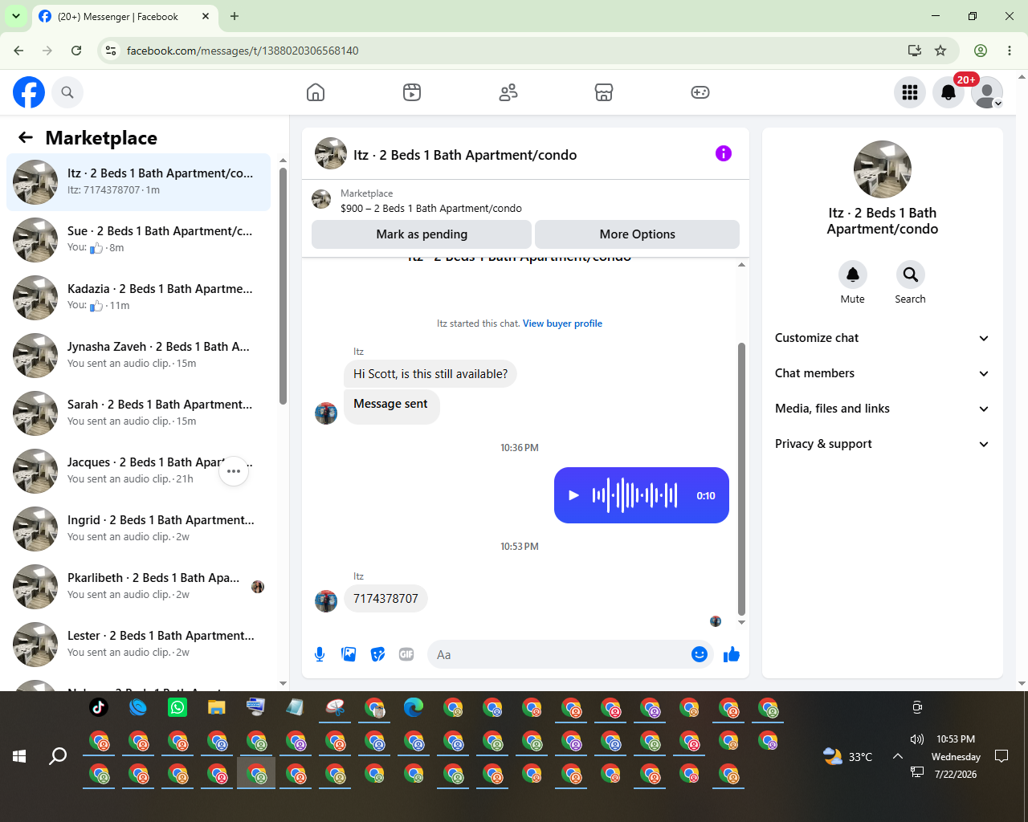Expand the Customize chat section
The width and height of the screenshot is (1028, 822).
click(x=882, y=338)
